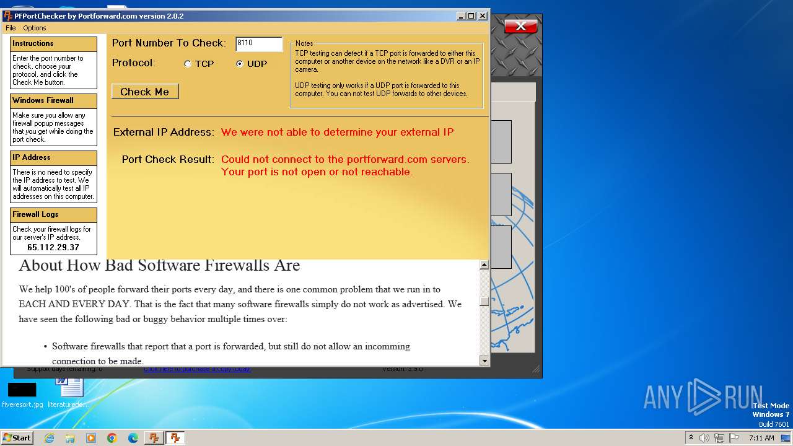This screenshot has width=793, height=446.
Task: Switch to the first Portforward taskbar window
Action: 154,438
